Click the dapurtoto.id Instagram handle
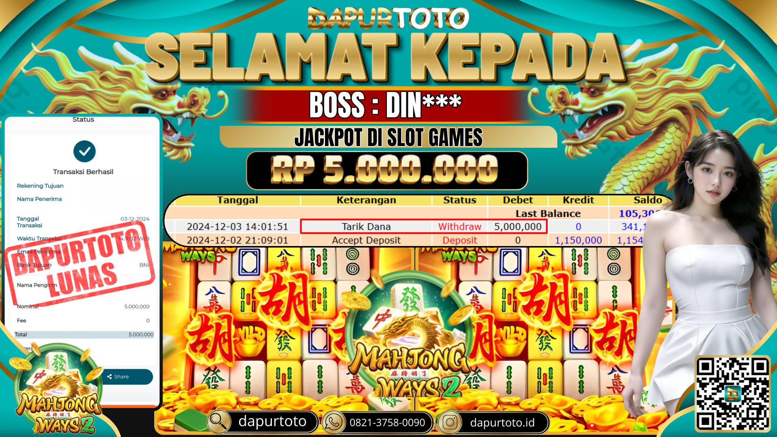 [x=502, y=423]
